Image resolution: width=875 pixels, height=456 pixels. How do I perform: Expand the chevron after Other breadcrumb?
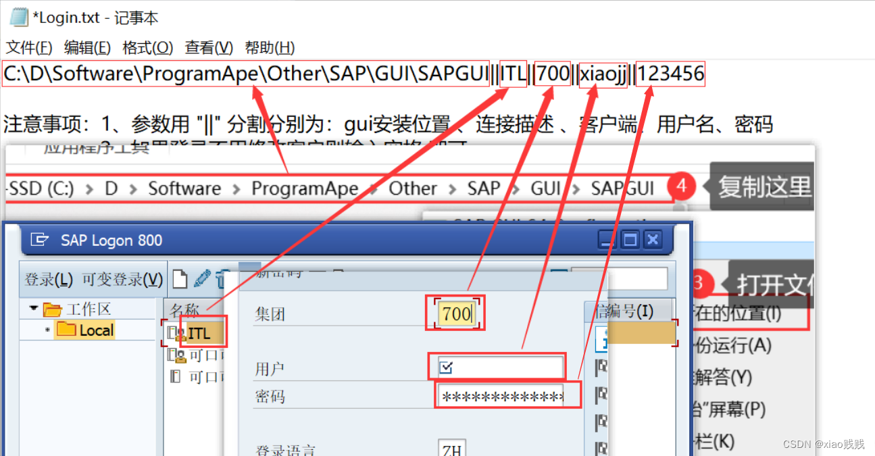tap(452, 188)
